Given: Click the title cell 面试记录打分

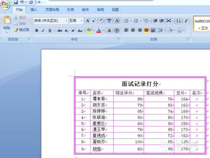Looking at the screenshot, I should coord(140,84).
